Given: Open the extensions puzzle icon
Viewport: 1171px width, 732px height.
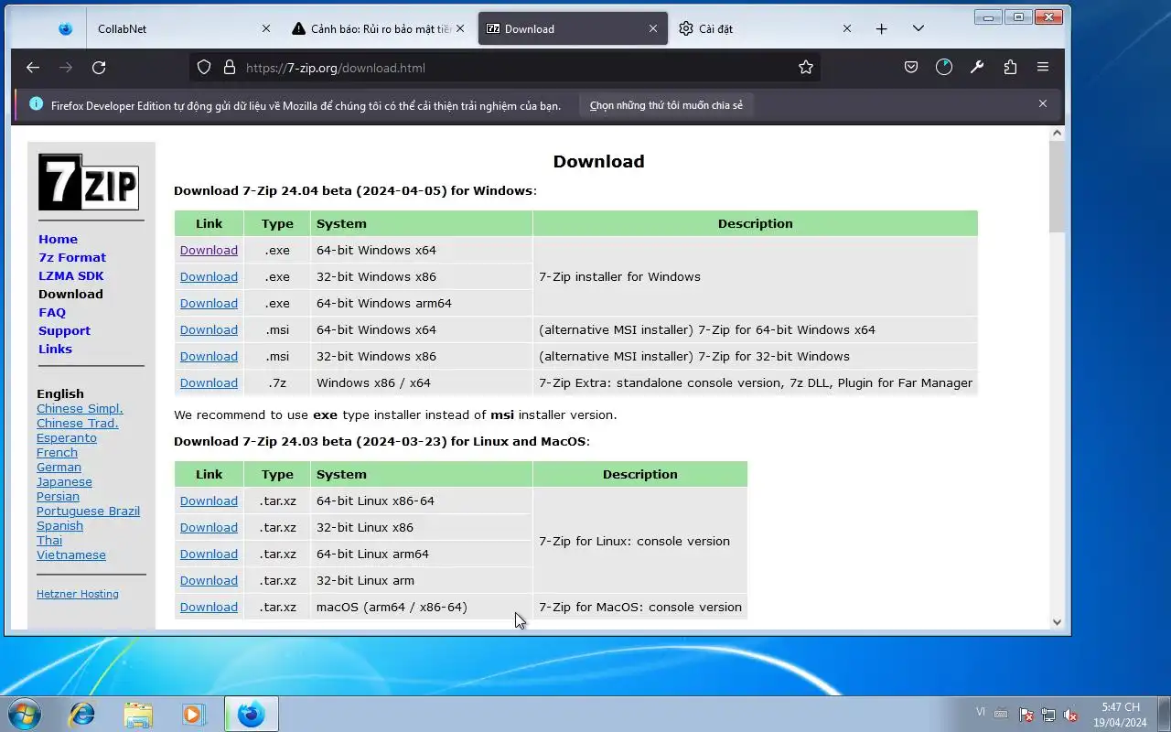Looking at the screenshot, I should pos(1010,68).
